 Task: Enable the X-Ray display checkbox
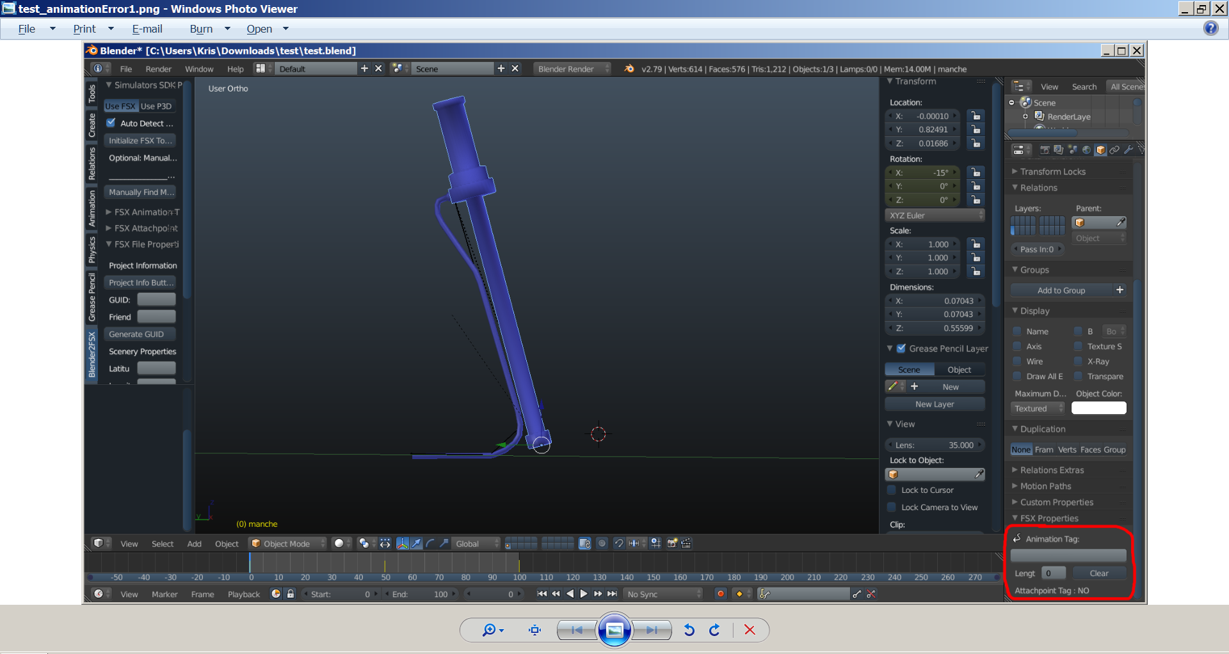pyautogui.click(x=1079, y=361)
